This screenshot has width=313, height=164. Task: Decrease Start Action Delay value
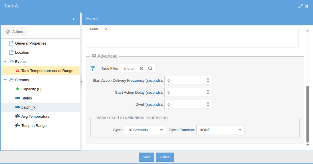(x=208, y=94)
